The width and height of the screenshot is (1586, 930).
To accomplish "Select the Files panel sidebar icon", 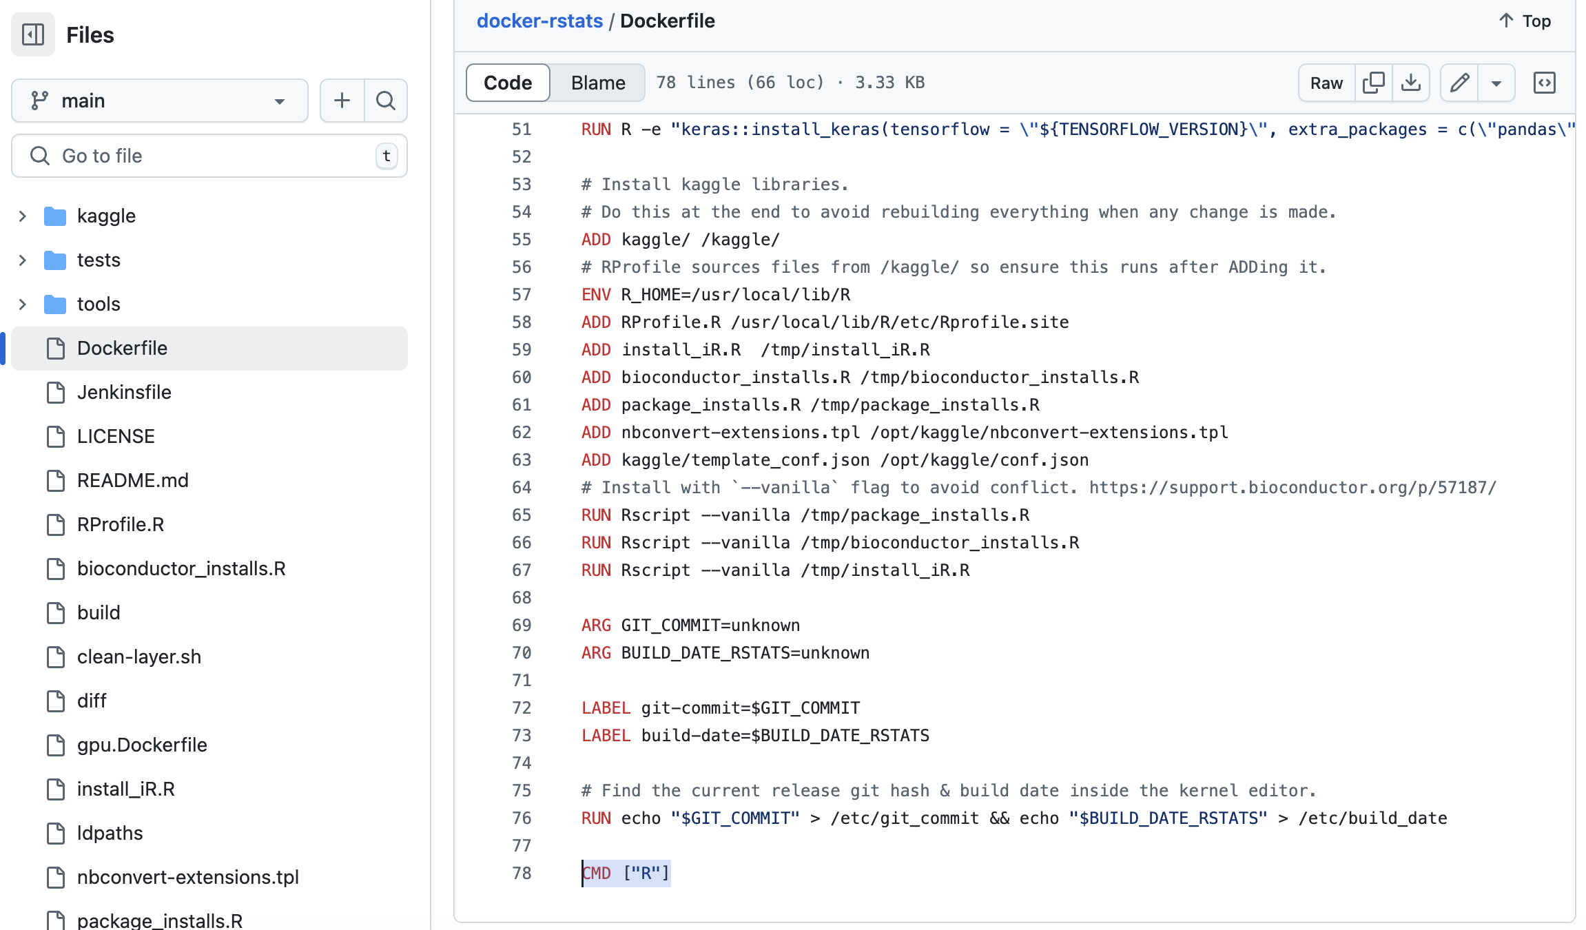I will pos(32,34).
